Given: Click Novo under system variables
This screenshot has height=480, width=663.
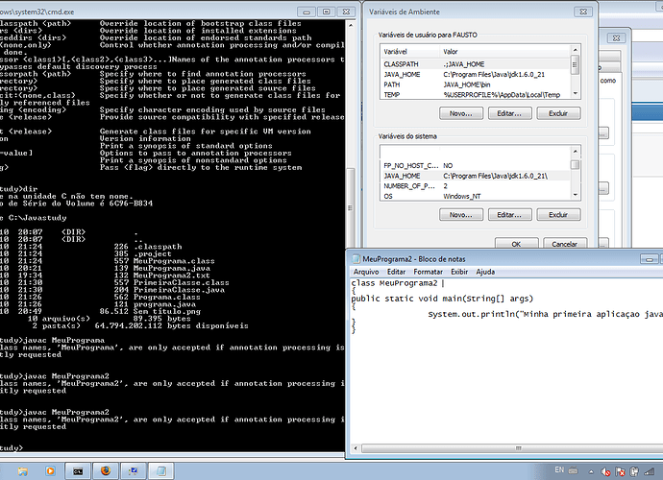Looking at the screenshot, I should point(461,215).
